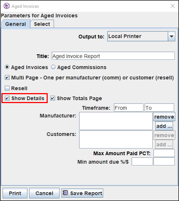
Task: Switch to the Select tab
Action: 42,24
